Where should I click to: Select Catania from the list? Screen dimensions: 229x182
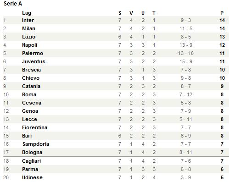coord(31,86)
